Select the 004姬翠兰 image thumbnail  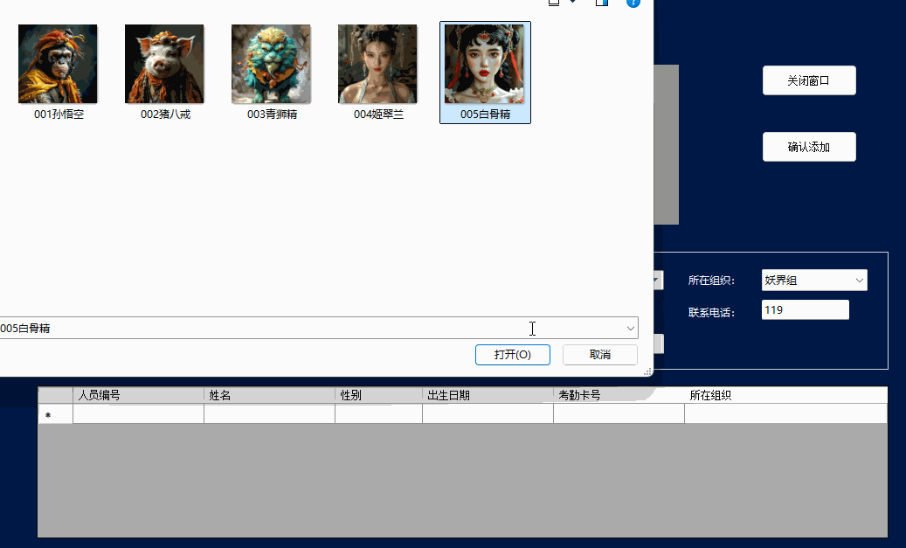(x=377, y=64)
